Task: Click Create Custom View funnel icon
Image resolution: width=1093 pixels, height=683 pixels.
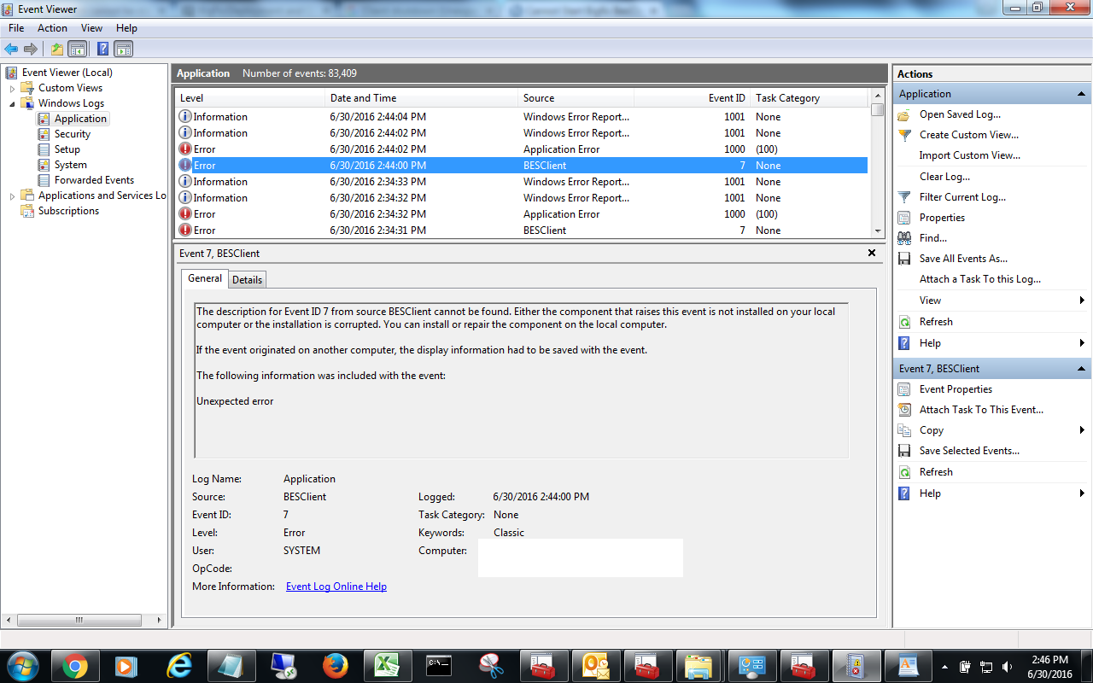Action: tap(905, 135)
